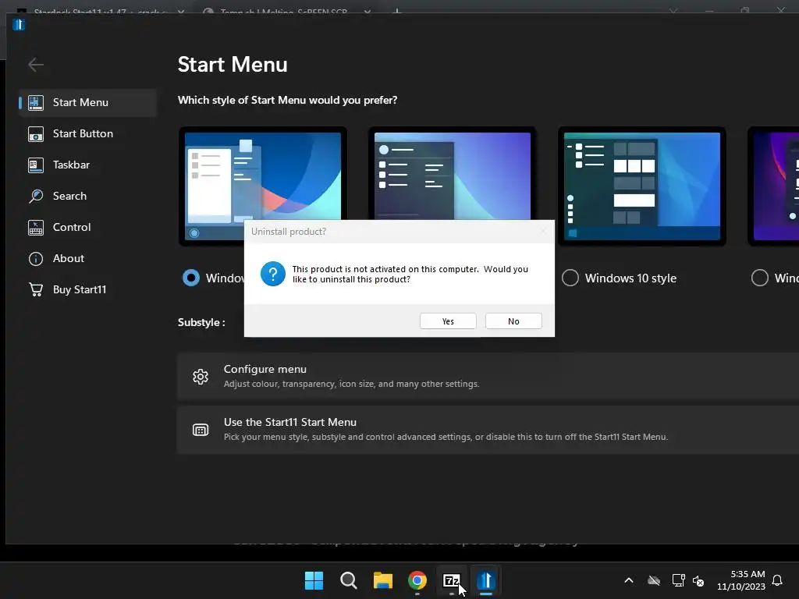Click No in Uninstall product dialog

click(x=513, y=321)
